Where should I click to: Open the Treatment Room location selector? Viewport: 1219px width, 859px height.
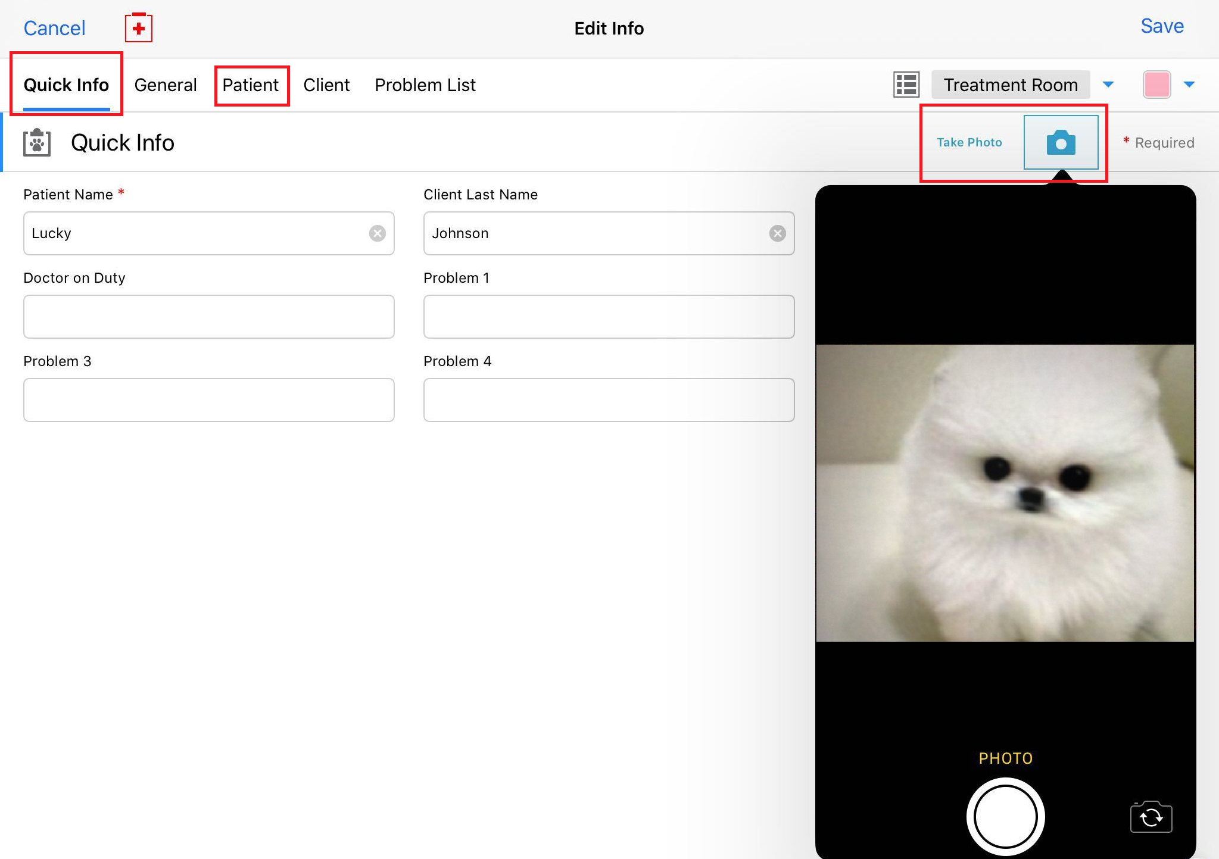point(1011,85)
